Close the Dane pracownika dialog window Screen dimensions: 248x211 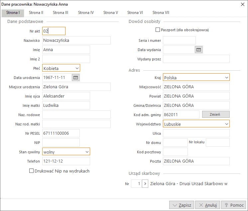tap(242, 4)
